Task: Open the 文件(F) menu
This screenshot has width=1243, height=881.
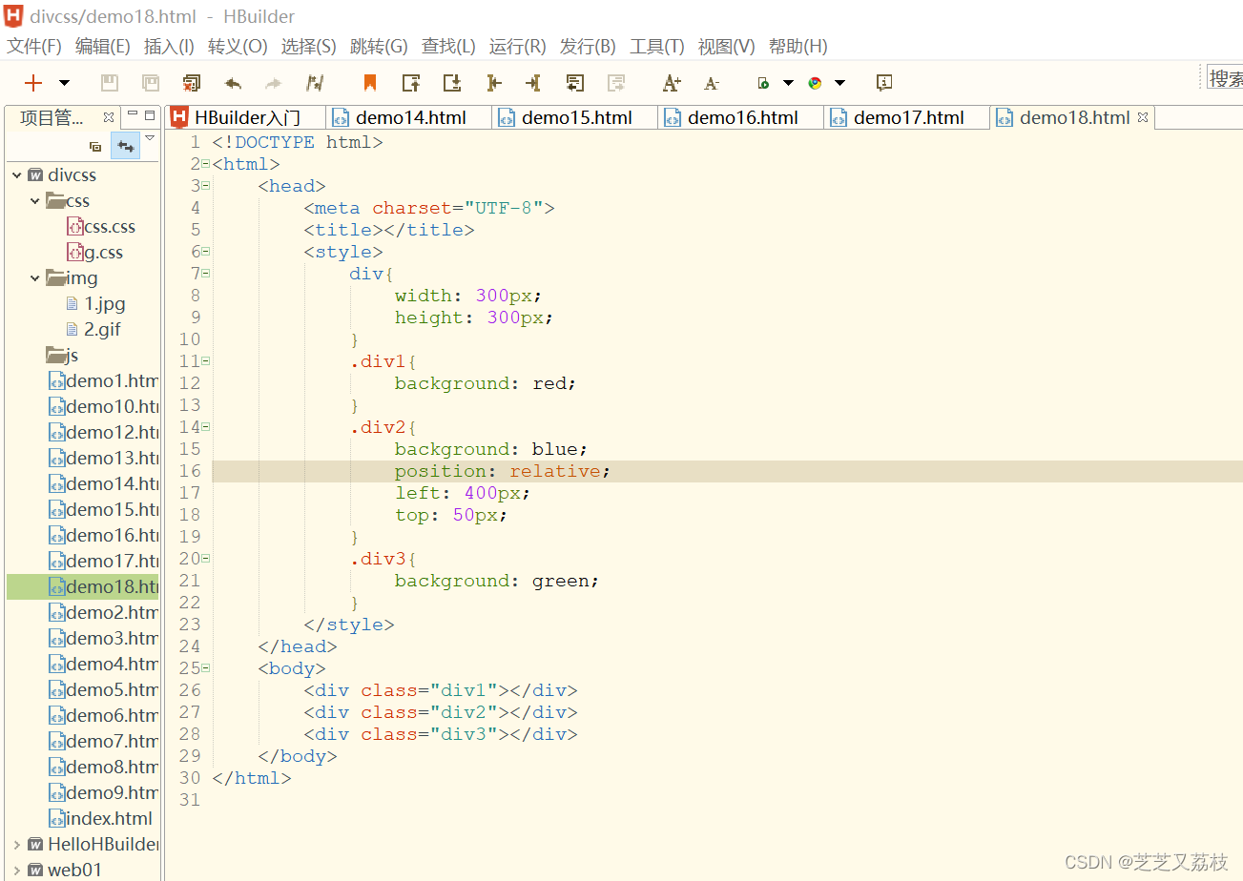Action: click(x=34, y=46)
